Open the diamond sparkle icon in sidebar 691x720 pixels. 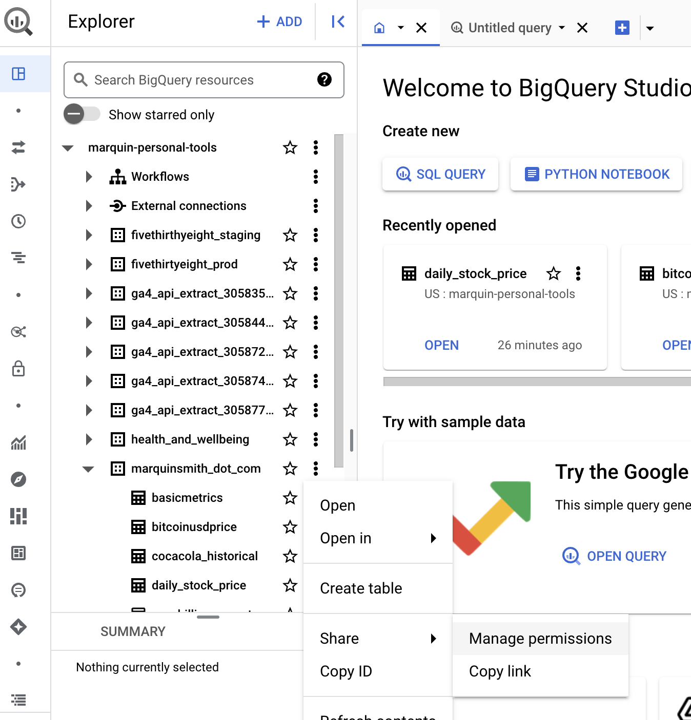coord(18,627)
